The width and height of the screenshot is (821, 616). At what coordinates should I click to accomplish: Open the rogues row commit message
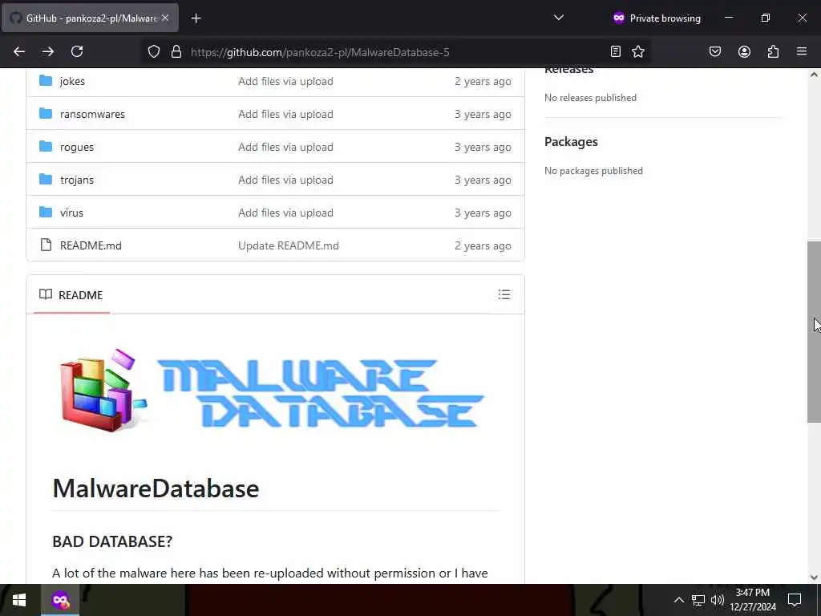pos(285,148)
